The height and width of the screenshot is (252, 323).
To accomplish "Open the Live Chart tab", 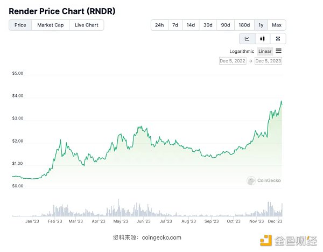I will point(87,25).
